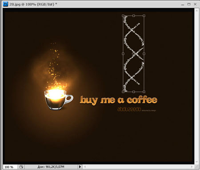Click the bottom-left transform handle
Image resolution: width=200 pixels, height=170 pixels.
(123, 92)
